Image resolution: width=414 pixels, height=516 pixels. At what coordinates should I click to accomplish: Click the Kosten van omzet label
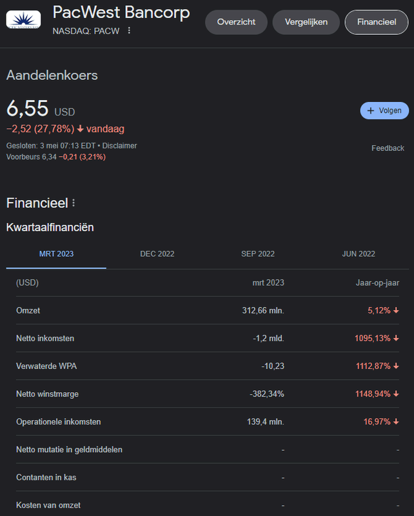pos(48,505)
